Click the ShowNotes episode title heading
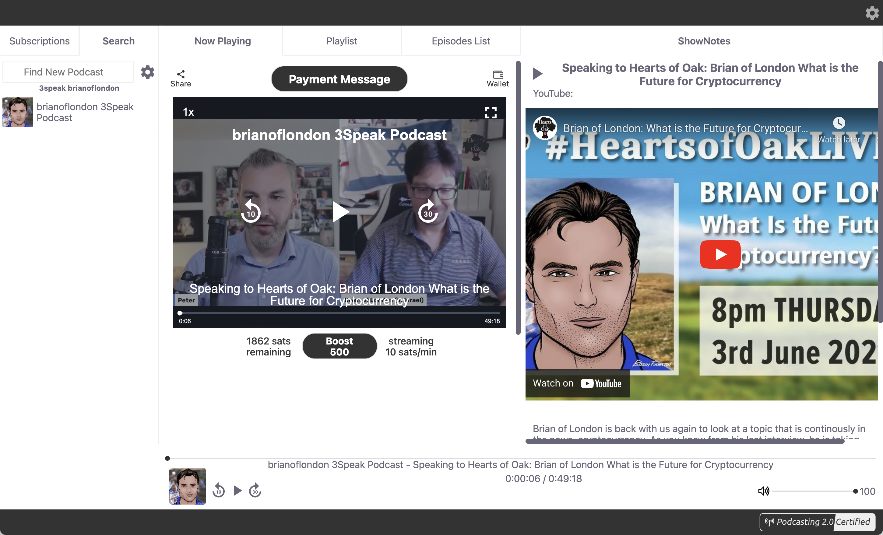 (x=710, y=75)
